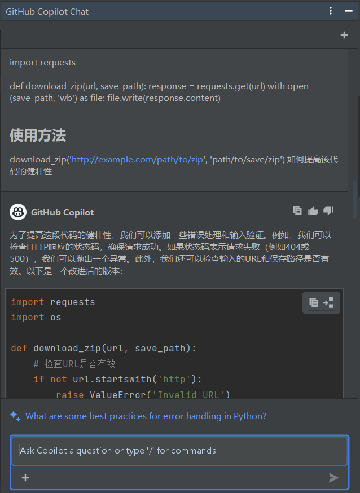The height and width of the screenshot is (493, 360).
Task: Give thumbs down to Copilot response
Action: tap(328, 210)
